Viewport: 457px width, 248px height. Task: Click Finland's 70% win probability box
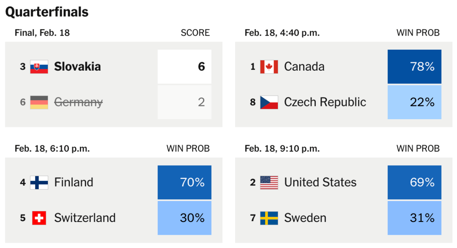coord(184,183)
